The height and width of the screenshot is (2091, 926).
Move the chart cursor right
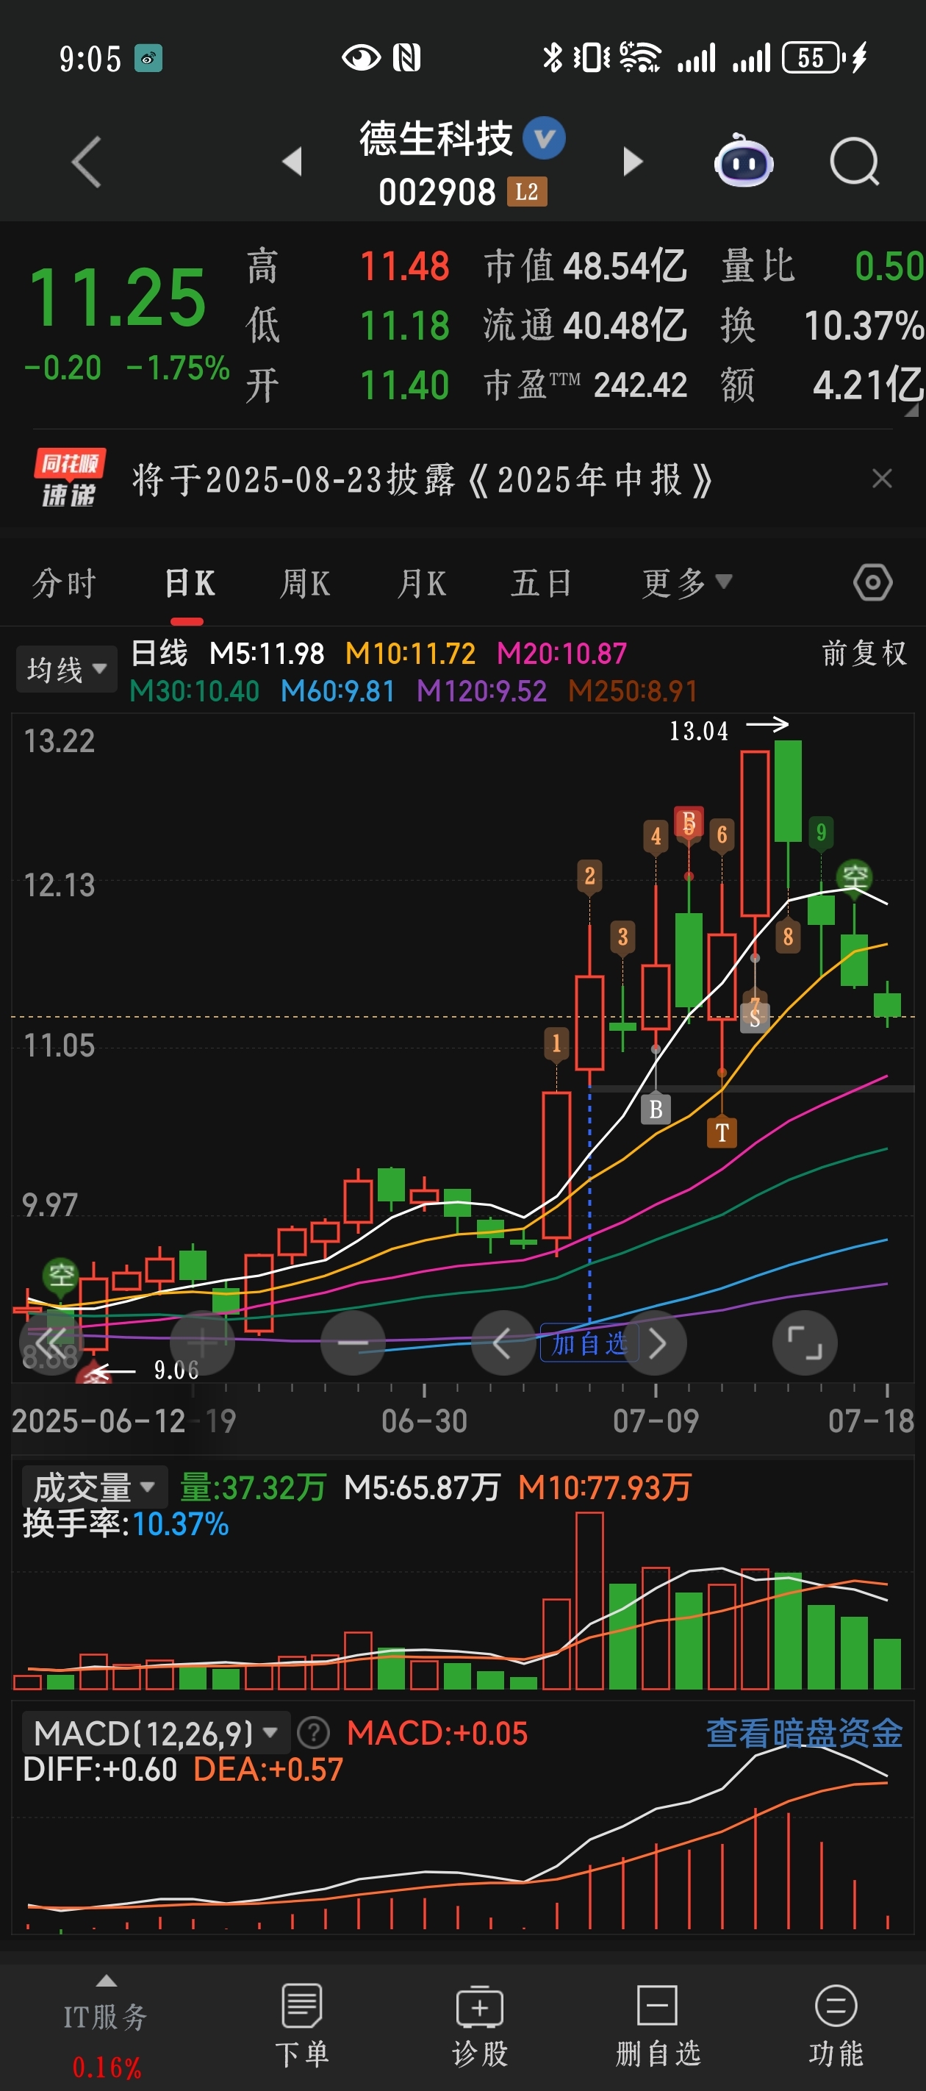[656, 1343]
